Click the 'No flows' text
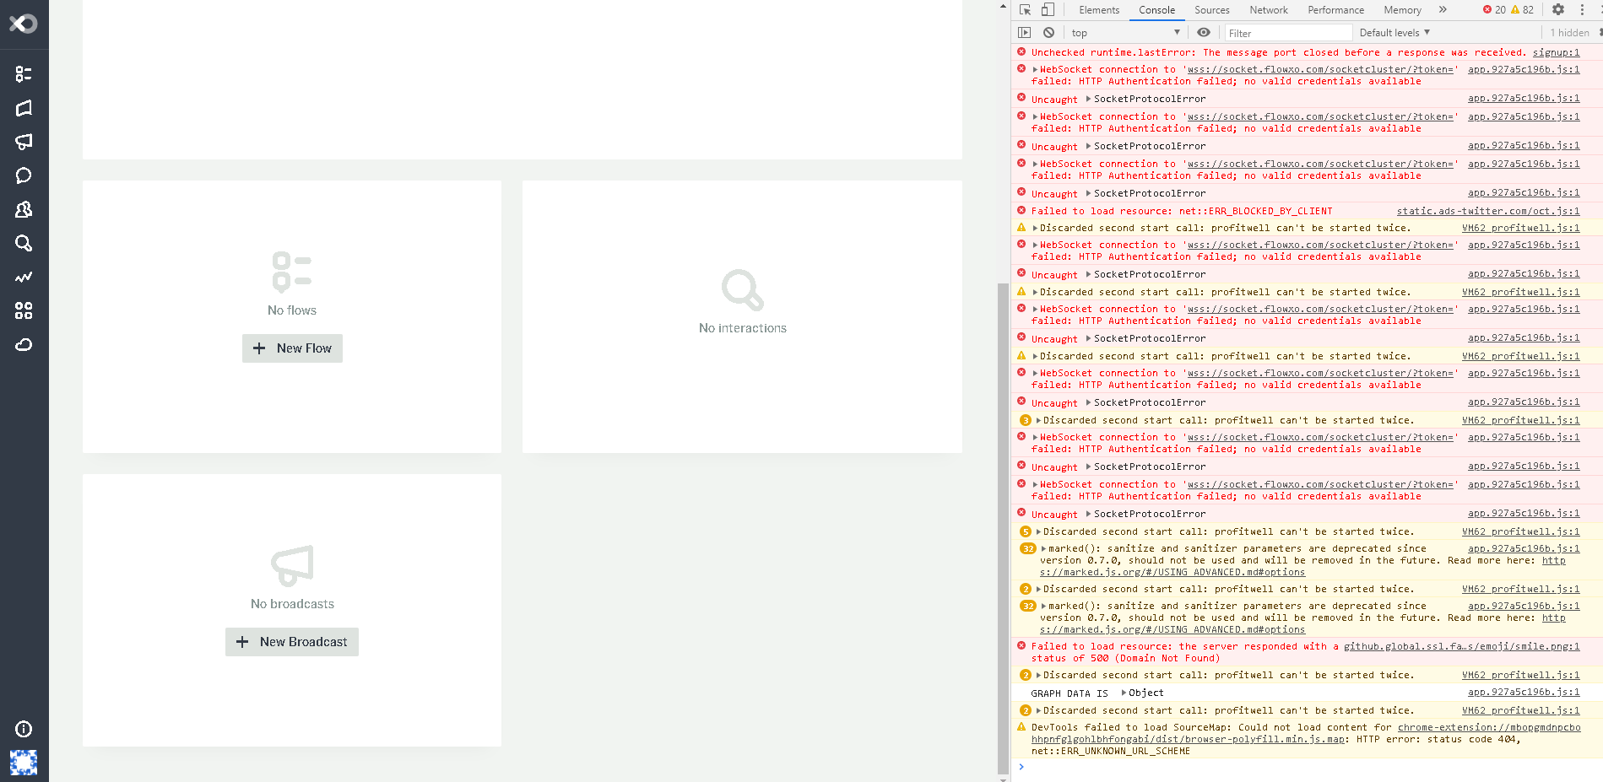The height and width of the screenshot is (782, 1603). [x=292, y=310]
